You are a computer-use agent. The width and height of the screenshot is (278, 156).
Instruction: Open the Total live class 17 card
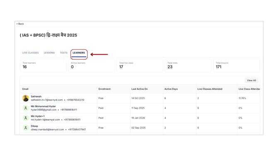[x=140, y=66]
